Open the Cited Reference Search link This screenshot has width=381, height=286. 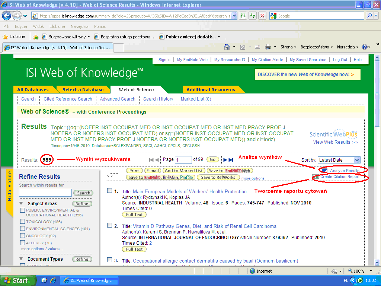pos(68,99)
